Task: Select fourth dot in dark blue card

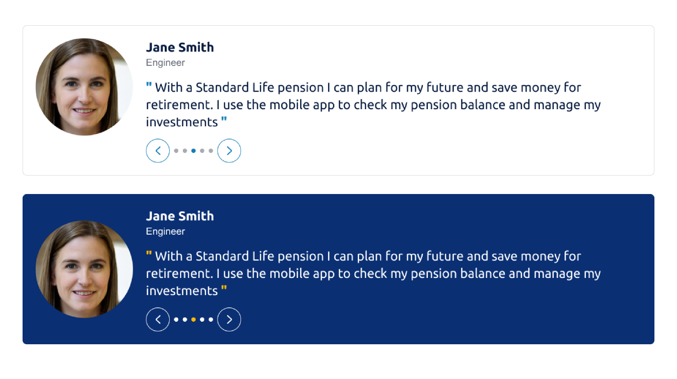Action: (x=202, y=319)
